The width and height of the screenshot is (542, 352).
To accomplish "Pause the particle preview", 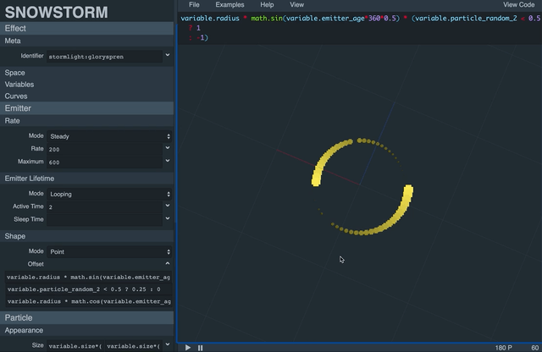I will point(200,348).
